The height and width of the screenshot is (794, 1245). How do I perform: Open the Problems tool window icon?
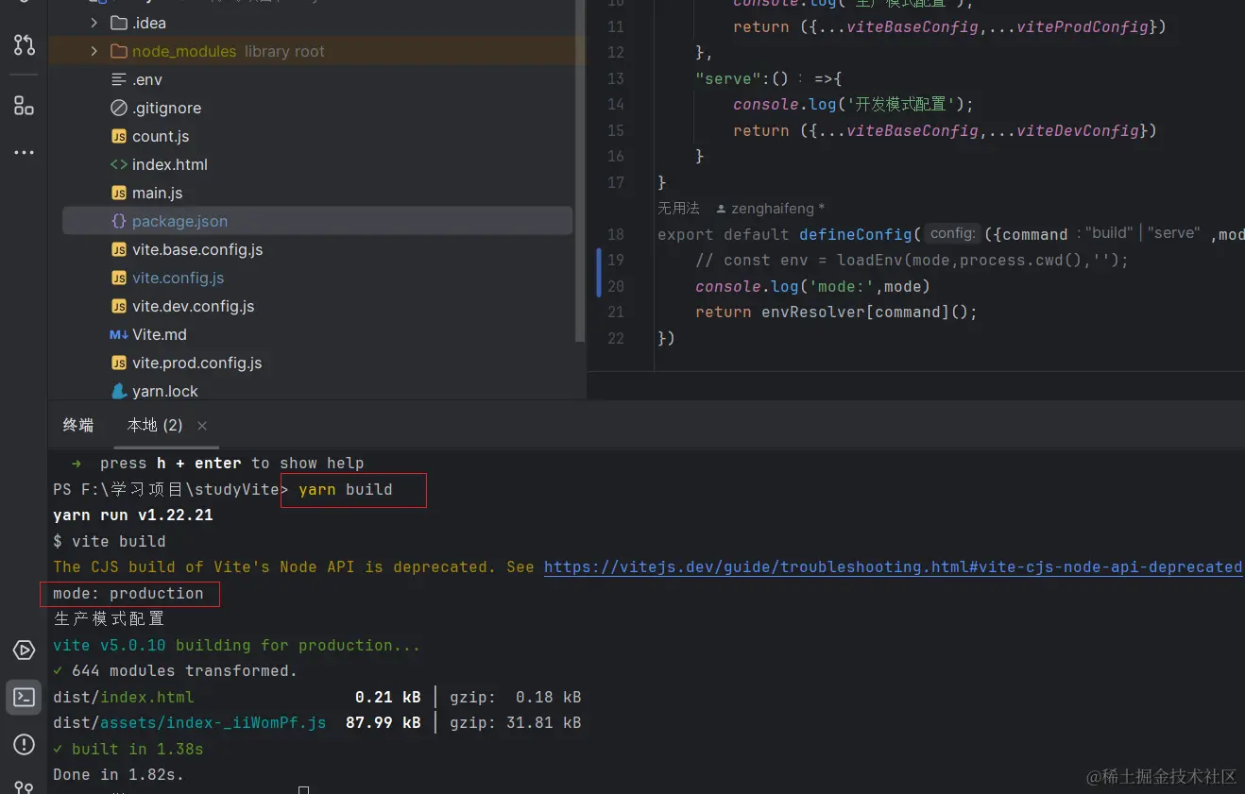25,745
